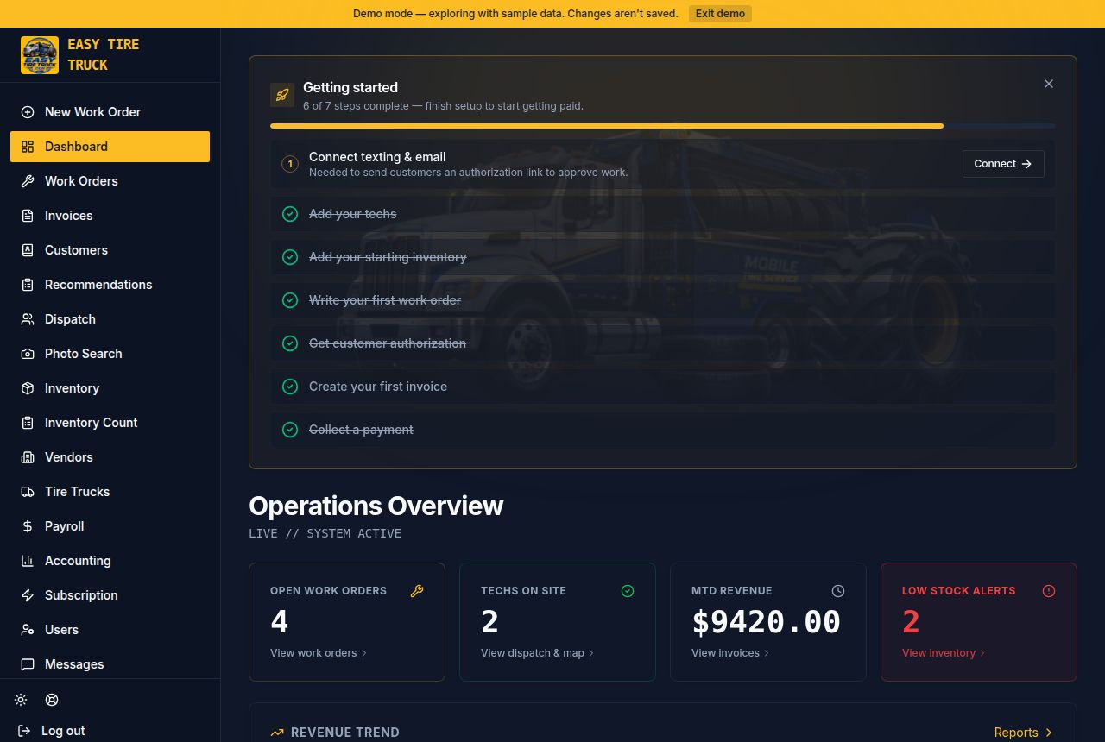Open the Invoices section
The image size is (1105, 742).
(x=110, y=216)
